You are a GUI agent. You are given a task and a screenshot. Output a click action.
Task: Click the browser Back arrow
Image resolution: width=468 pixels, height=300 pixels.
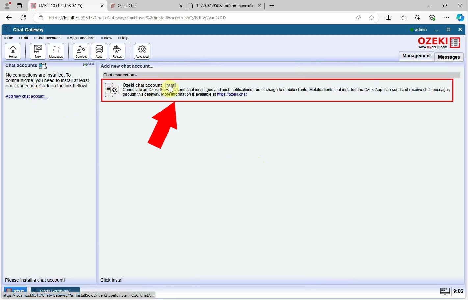[x=9, y=18]
